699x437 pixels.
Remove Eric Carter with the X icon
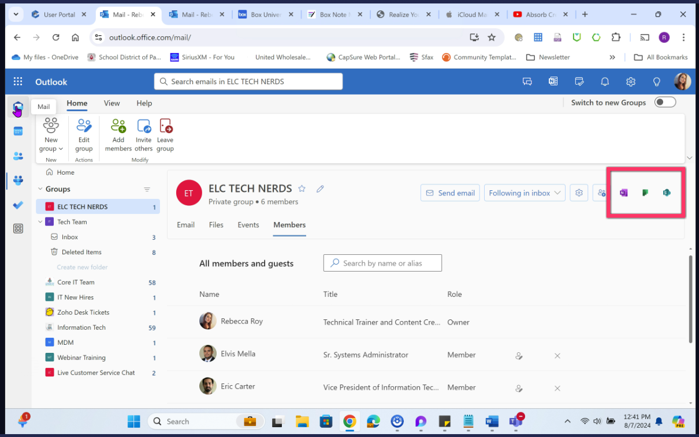point(557,389)
